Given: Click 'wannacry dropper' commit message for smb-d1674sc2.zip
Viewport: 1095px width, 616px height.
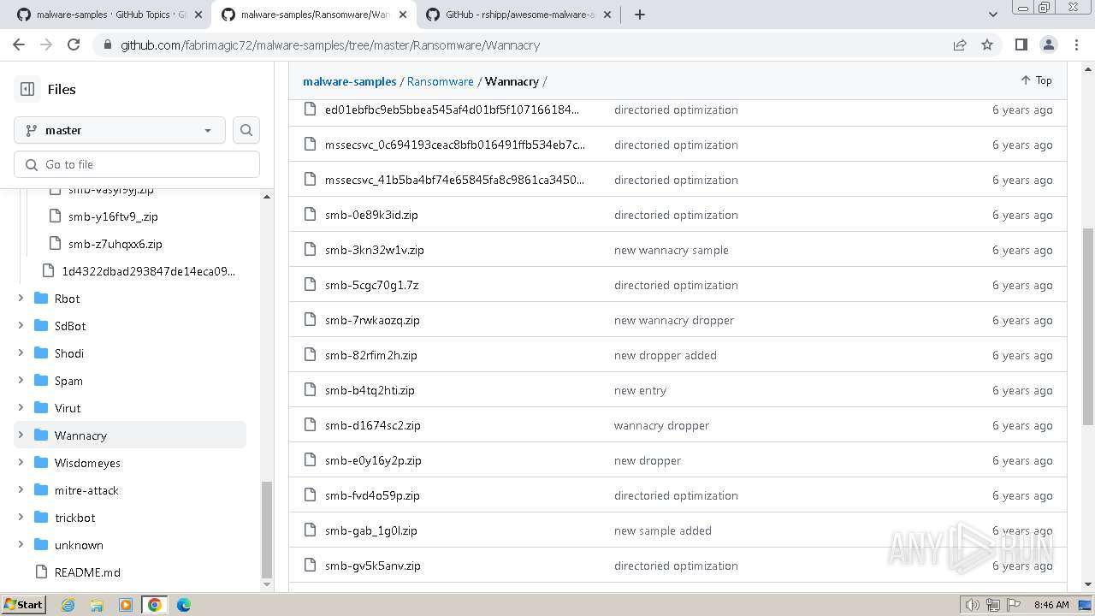Looking at the screenshot, I should [661, 425].
